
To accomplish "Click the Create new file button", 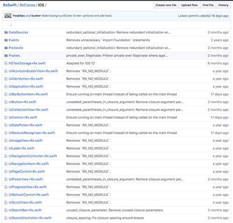I will [166, 5].
